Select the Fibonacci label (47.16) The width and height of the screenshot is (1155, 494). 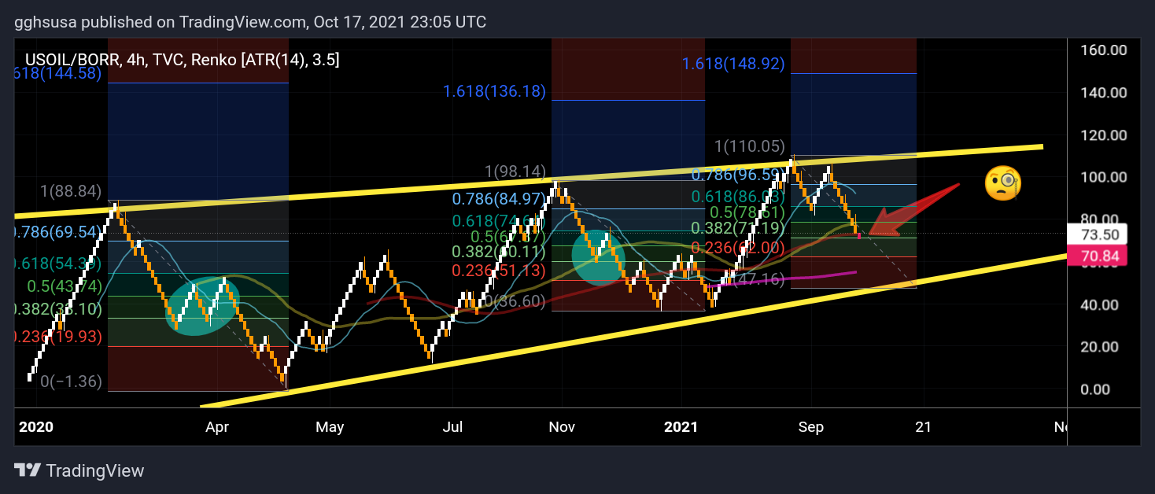(x=758, y=278)
